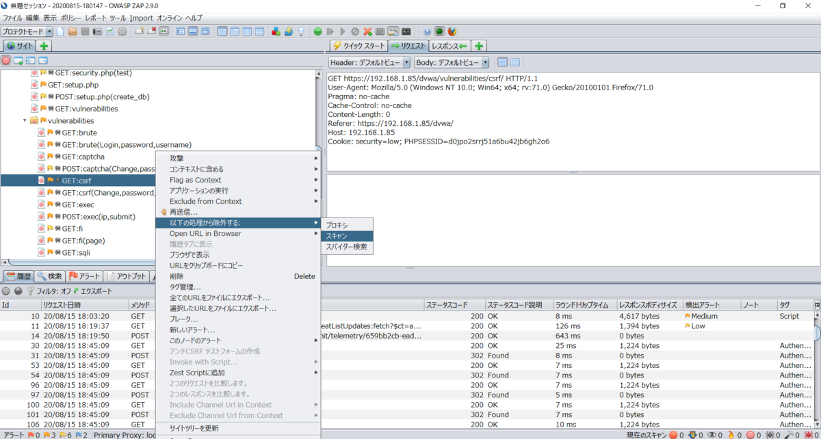Toggle expand Sites tabs layout icon
Screen dimensions: 821x439
181,31
